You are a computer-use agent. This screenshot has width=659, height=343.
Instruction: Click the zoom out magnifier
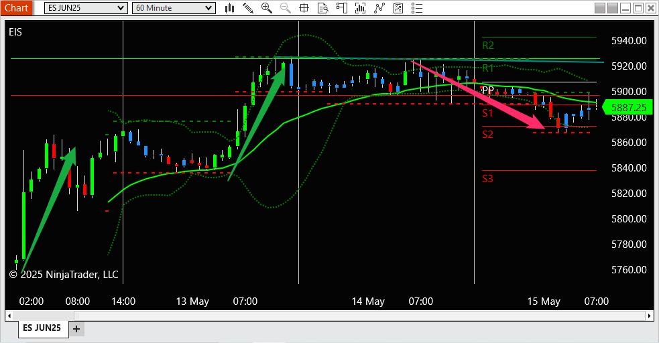click(286, 8)
